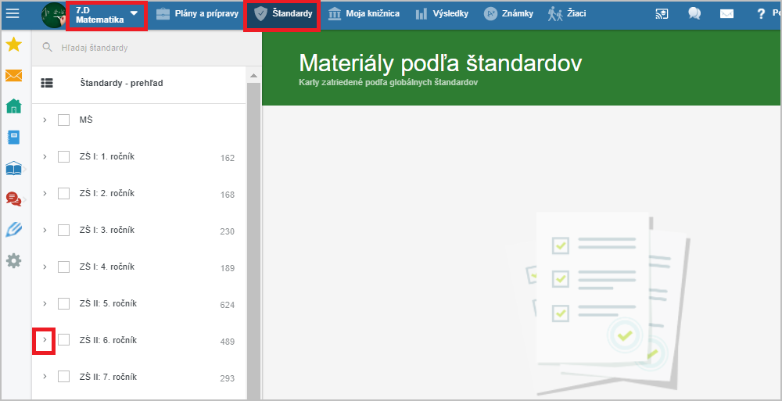
Task: Expand the MŠ tree row
Action: pyautogui.click(x=45, y=120)
